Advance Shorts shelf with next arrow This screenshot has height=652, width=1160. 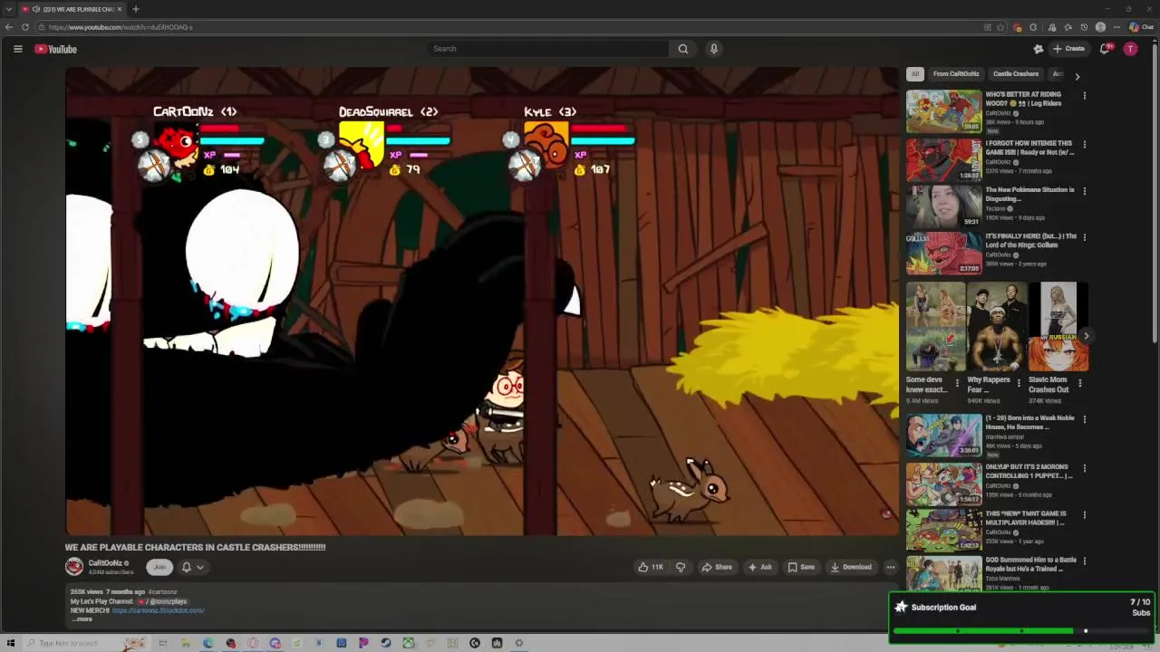point(1086,336)
